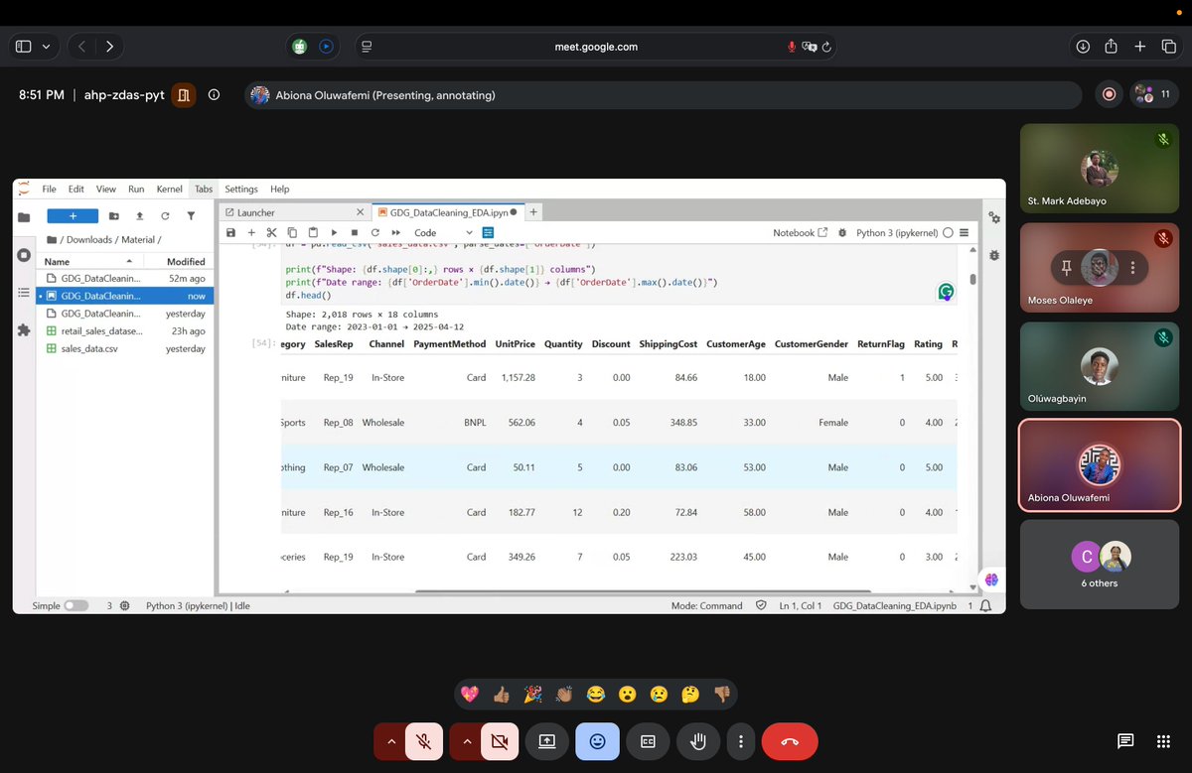Viewport: 1192px width, 773px height.
Task: Refresh the file browser list
Action: coord(165,215)
